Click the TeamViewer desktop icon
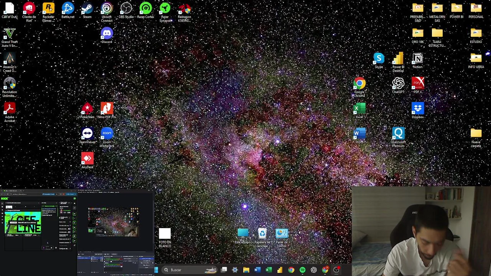The width and height of the screenshot is (491, 276). click(87, 136)
